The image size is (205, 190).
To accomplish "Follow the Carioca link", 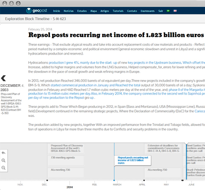I will tap(200, 111).
